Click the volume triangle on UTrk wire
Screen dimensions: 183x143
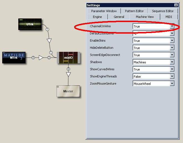click(49, 41)
